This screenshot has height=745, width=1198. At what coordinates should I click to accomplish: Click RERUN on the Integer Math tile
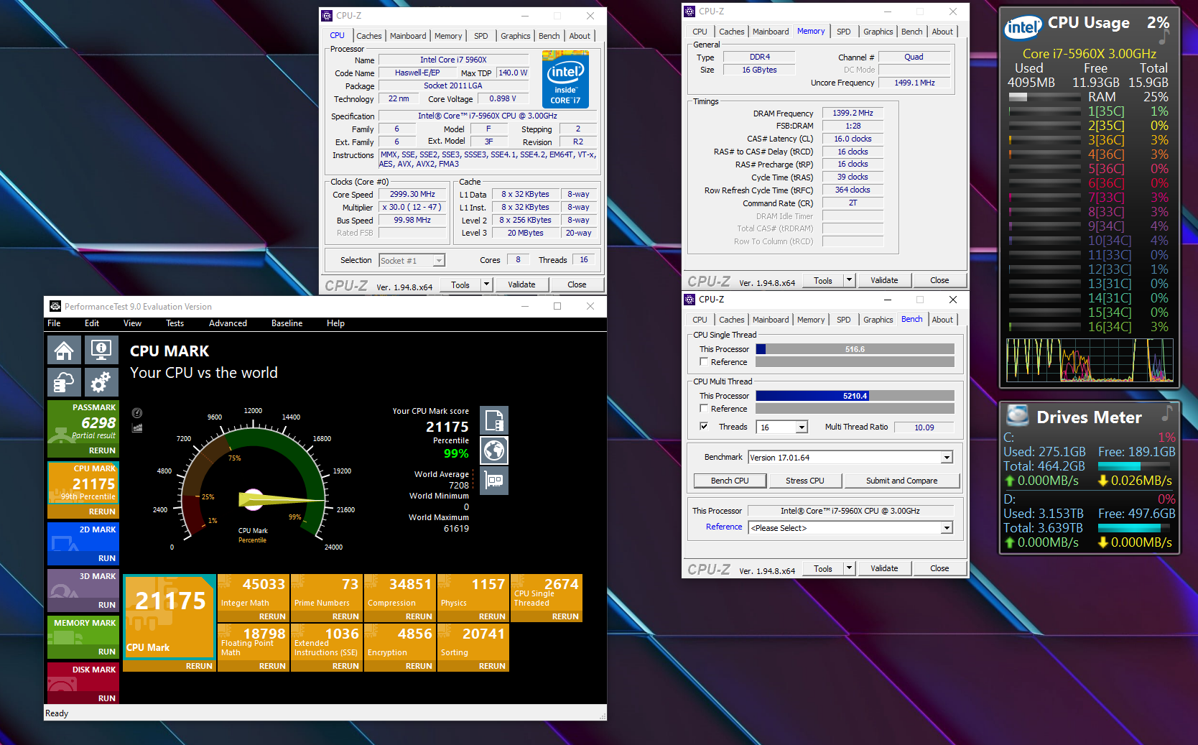[x=272, y=616]
